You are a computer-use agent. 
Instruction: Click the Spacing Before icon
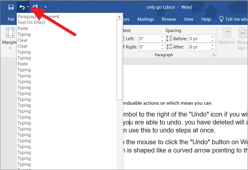point(169,38)
